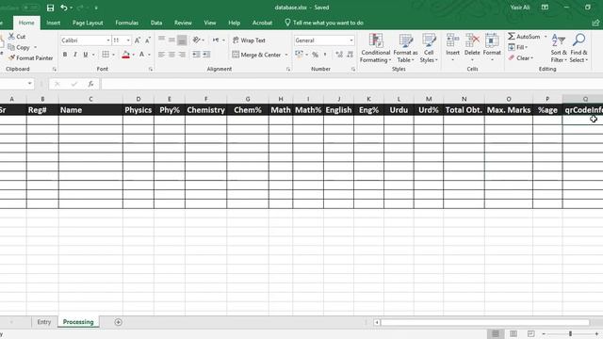Click the Save icon in quick access toolbar
603x339 pixels.
pyautogui.click(x=50, y=8)
